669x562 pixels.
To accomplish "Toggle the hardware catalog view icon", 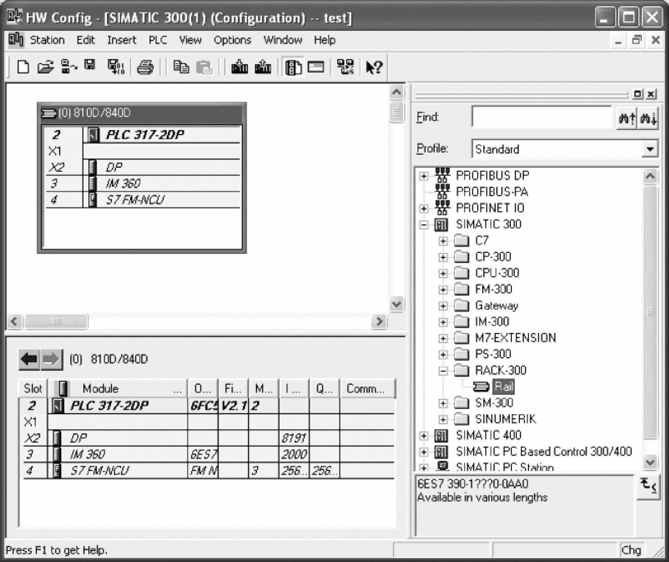I will pyautogui.click(x=293, y=67).
